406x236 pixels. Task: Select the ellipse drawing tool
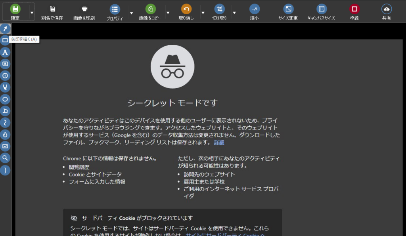pyautogui.click(x=5, y=99)
